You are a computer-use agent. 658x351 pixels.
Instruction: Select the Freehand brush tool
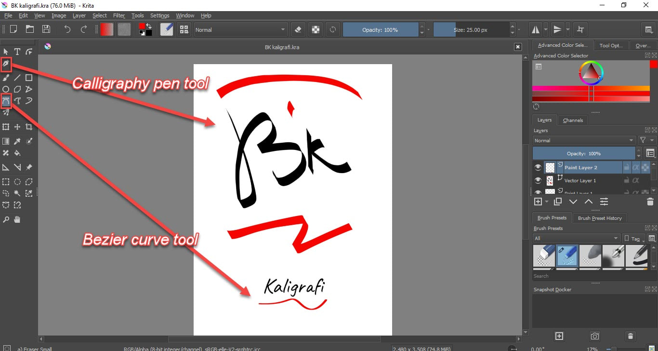(x=6, y=77)
